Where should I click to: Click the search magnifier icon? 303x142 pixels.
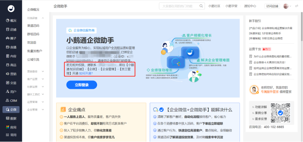[201, 6]
